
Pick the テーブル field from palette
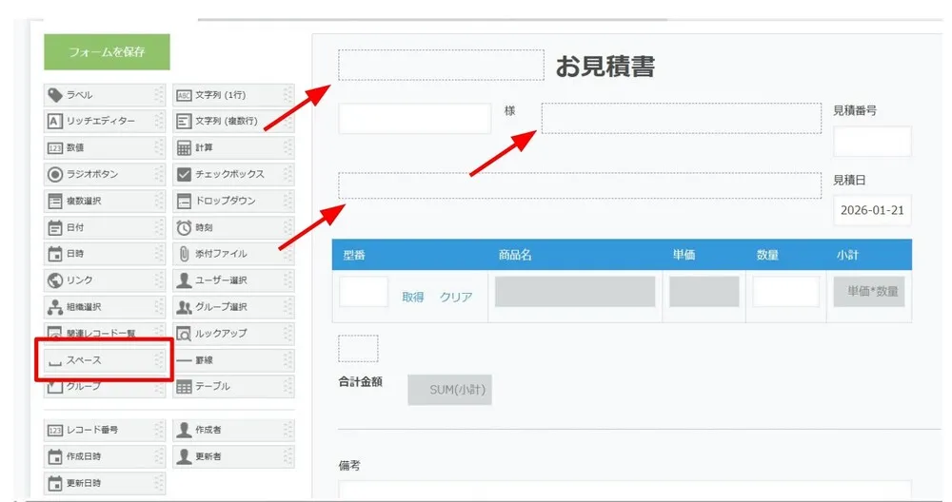[232, 387]
